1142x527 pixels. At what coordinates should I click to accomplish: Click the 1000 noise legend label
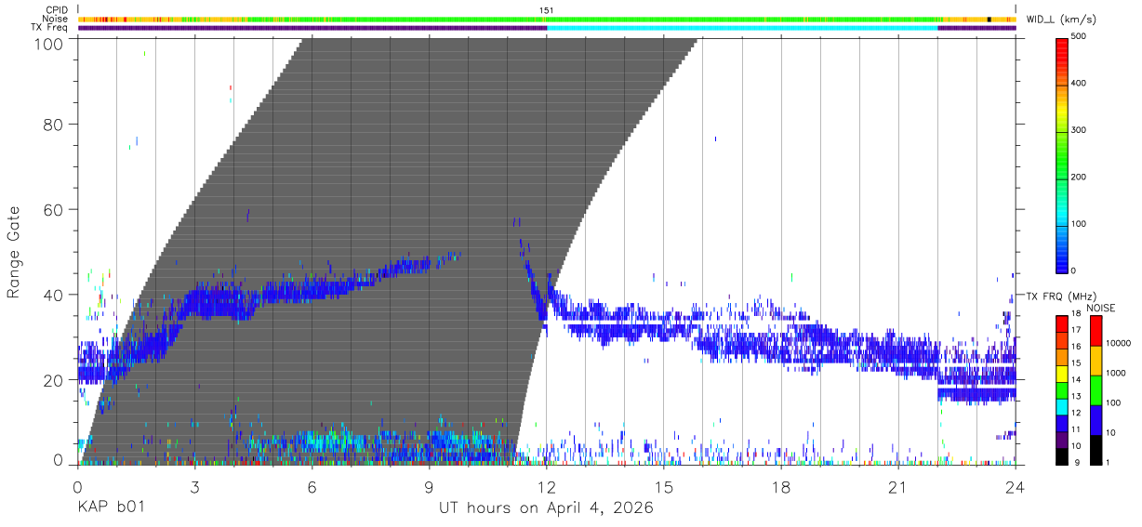pyautogui.click(x=1117, y=374)
